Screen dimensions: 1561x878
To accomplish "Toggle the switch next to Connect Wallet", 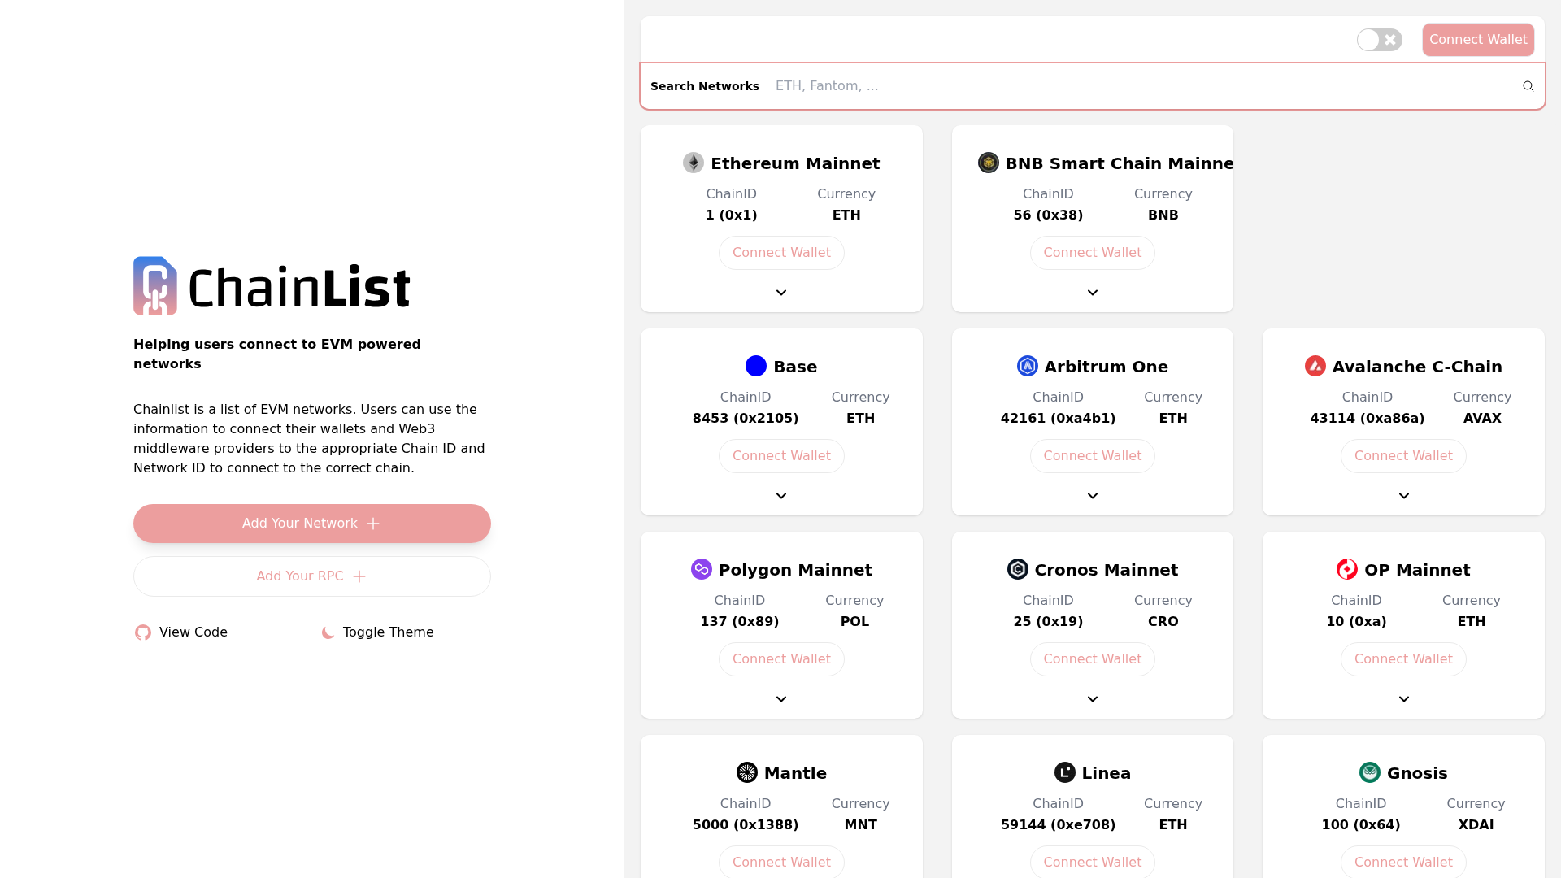I will click(x=1380, y=40).
